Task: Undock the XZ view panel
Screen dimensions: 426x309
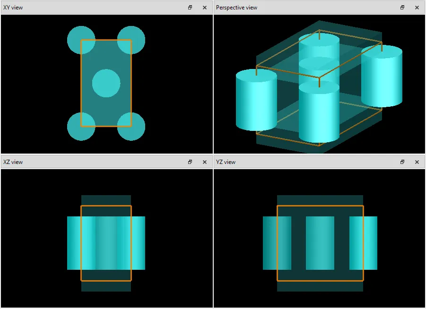Action: (190, 162)
